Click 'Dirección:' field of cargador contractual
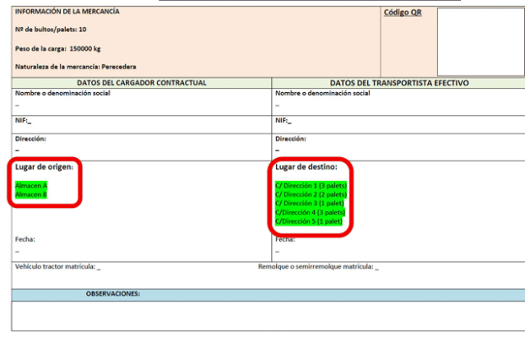 coord(141,147)
